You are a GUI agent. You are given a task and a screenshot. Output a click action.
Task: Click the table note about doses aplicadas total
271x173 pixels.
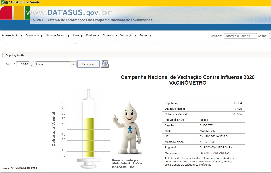tap(200, 161)
